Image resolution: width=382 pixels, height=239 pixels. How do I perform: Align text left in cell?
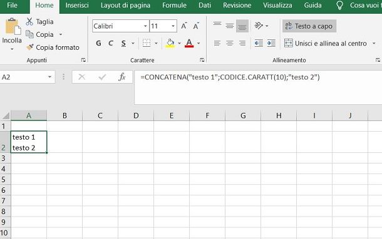click(217, 43)
